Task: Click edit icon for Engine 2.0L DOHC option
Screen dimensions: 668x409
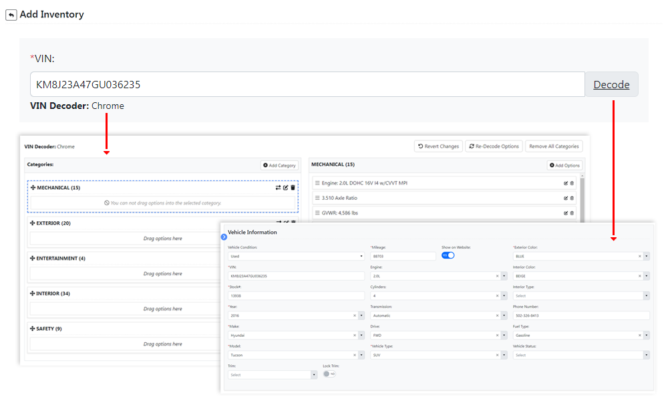Action: coord(566,182)
